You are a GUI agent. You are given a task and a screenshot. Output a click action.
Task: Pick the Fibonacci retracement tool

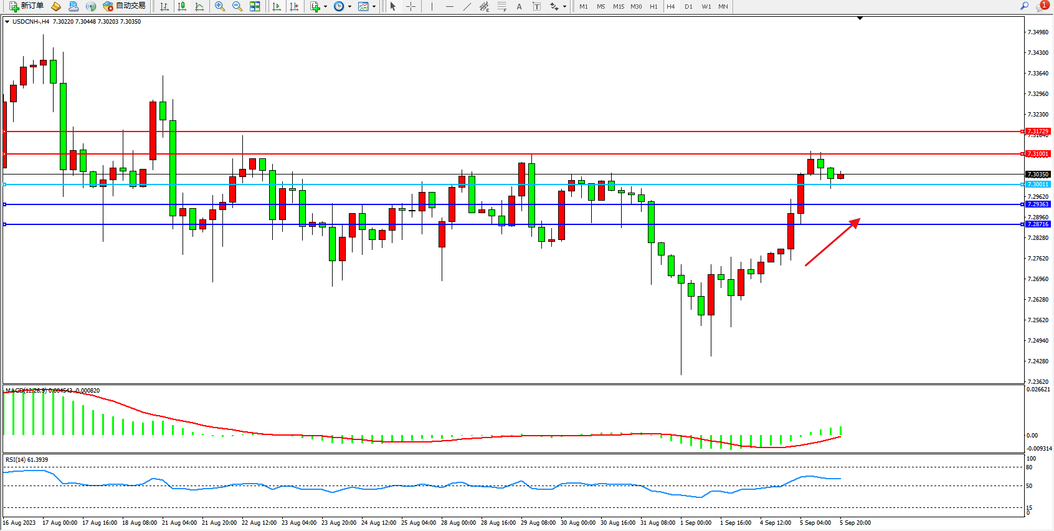pyautogui.click(x=501, y=6)
